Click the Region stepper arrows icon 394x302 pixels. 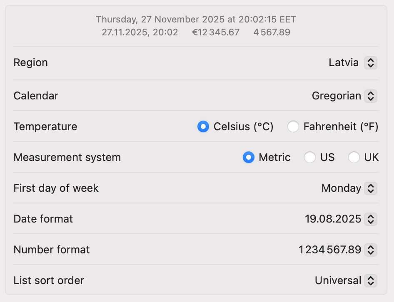click(x=370, y=63)
